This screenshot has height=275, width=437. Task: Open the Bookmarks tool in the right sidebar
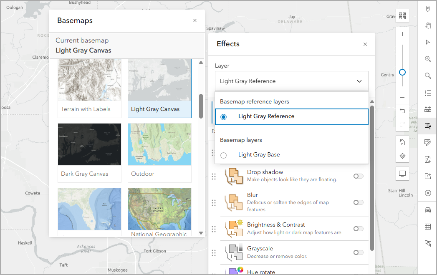point(427,8)
